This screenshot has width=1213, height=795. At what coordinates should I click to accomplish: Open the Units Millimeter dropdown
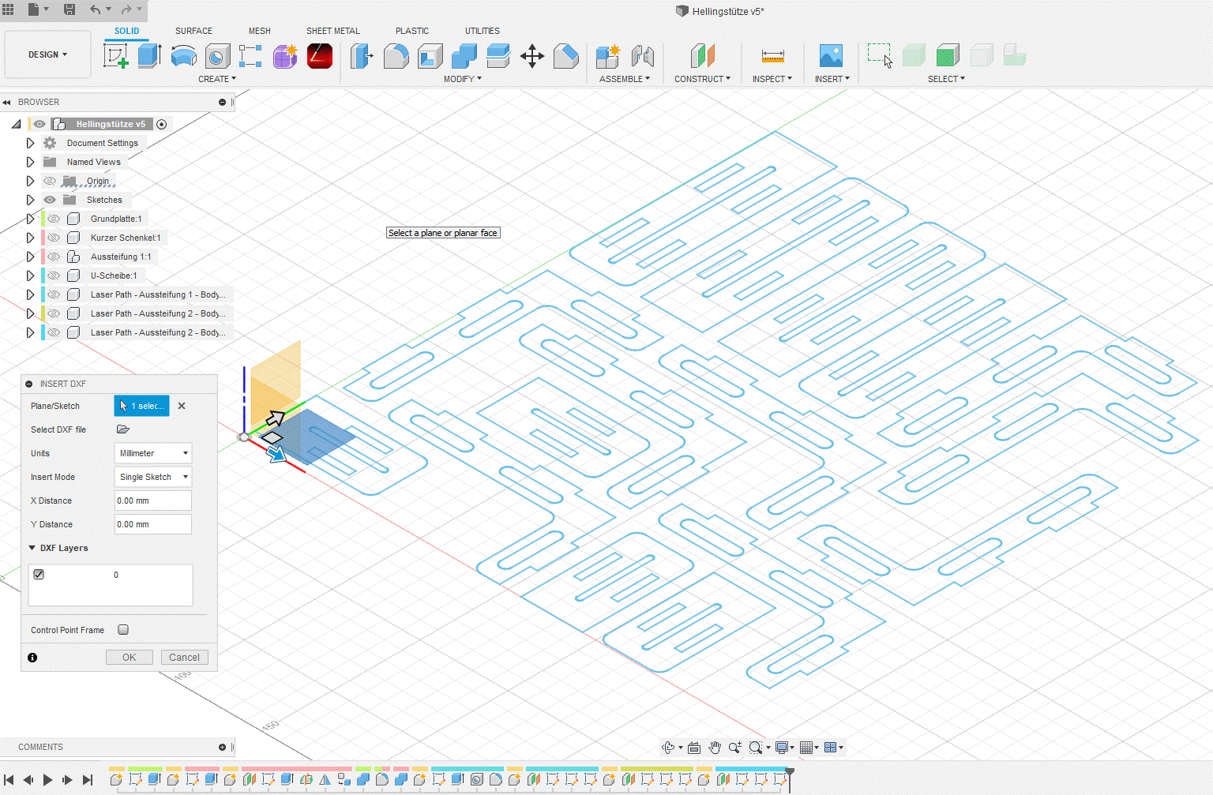coord(153,453)
